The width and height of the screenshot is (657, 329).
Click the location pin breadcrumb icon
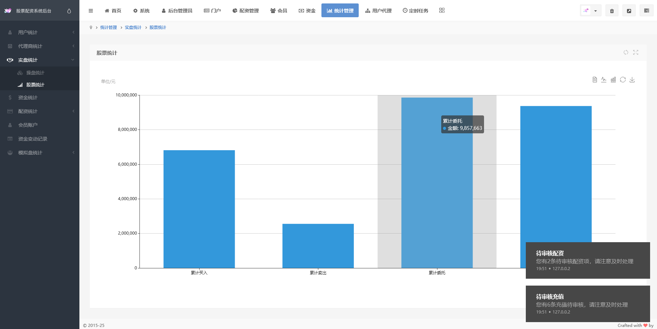pos(91,28)
